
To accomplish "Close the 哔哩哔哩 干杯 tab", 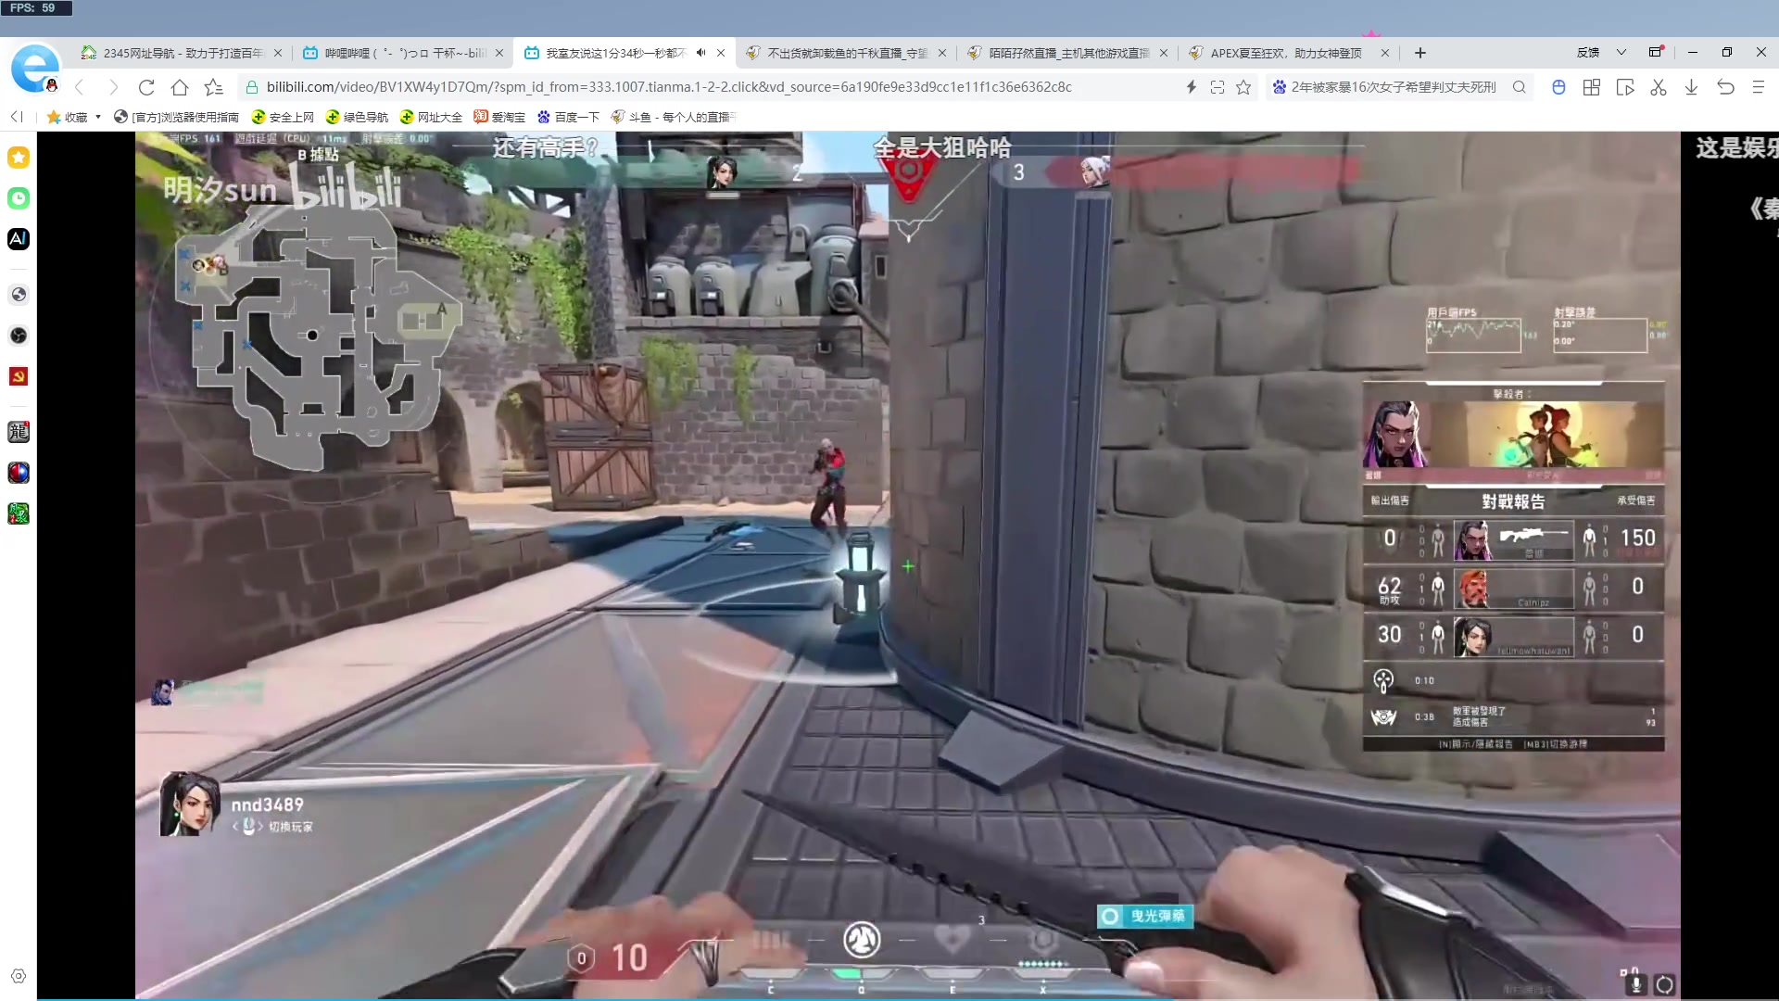I will tap(499, 53).
